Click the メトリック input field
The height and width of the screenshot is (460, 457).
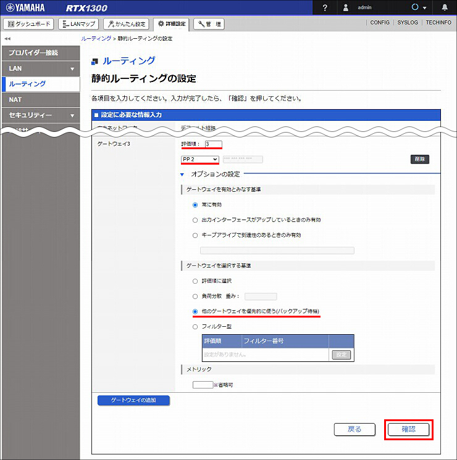203,385
